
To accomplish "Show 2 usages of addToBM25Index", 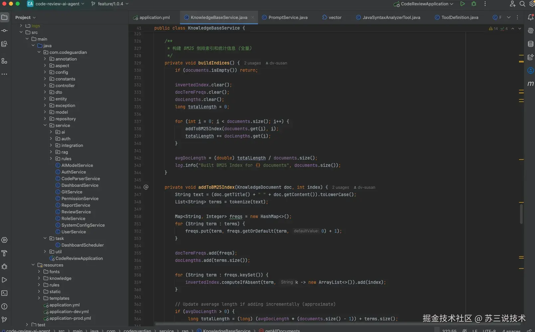I will pyautogui.click(x=340, y=187).
